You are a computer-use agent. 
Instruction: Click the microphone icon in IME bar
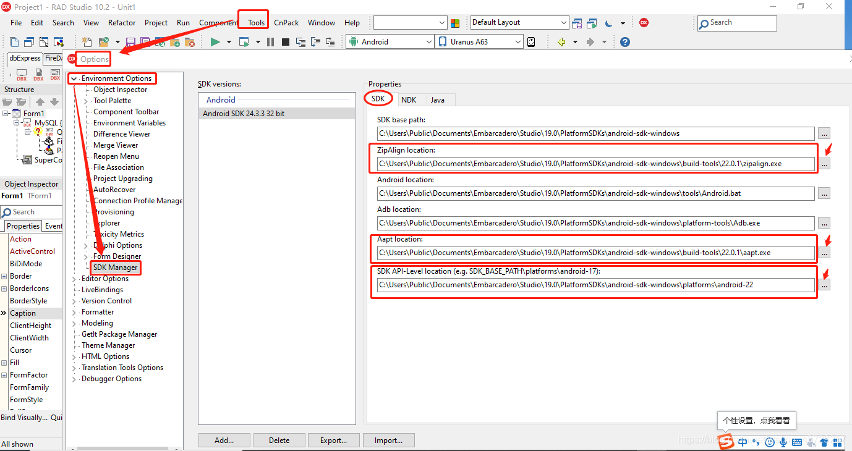[x=783, y=442]
